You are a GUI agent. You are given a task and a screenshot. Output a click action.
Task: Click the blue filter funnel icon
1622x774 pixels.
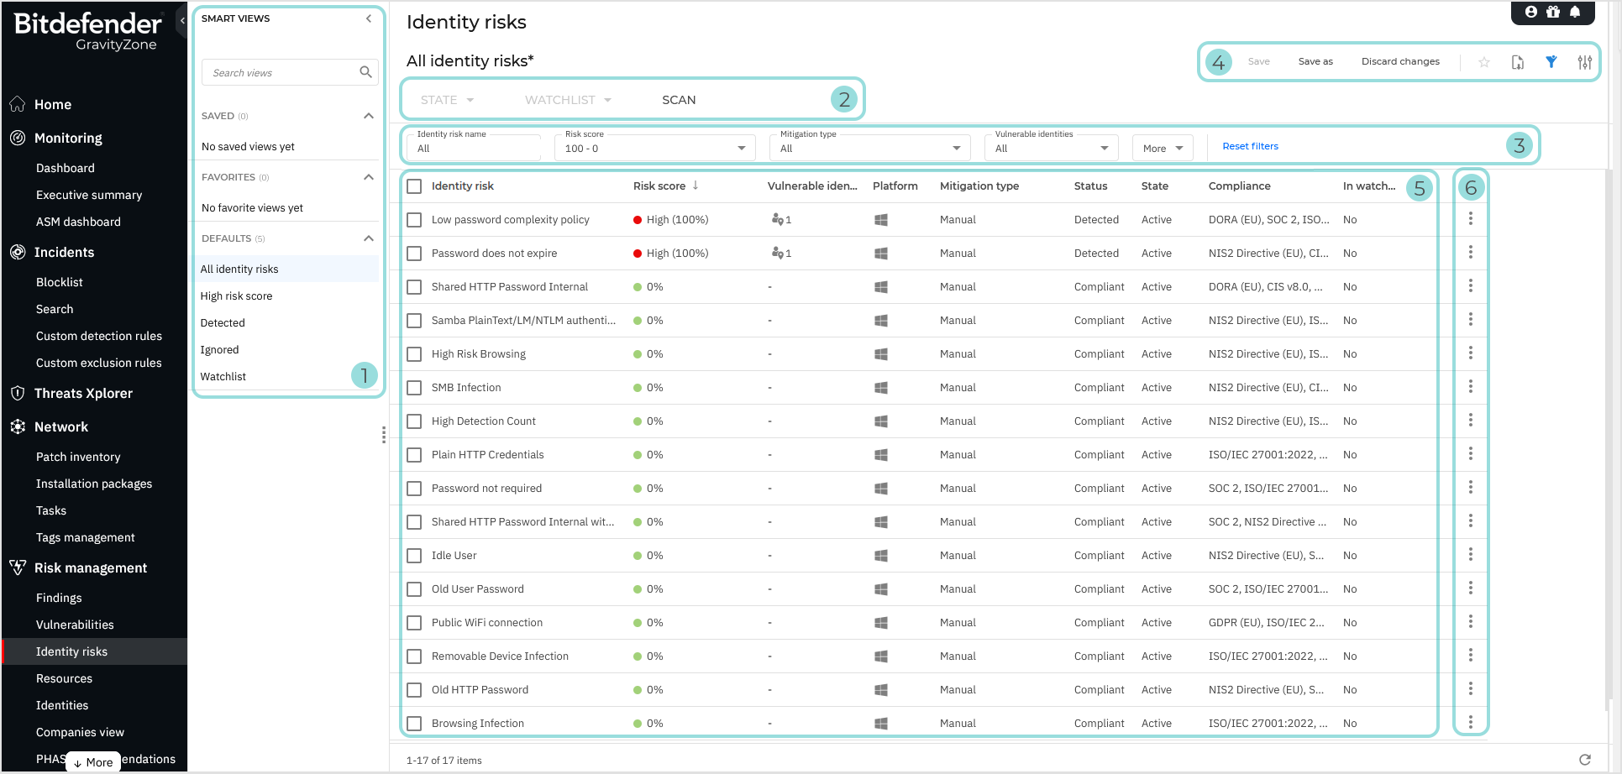tap(1551, 61)
